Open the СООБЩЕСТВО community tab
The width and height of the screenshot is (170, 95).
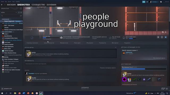(38, 5)
